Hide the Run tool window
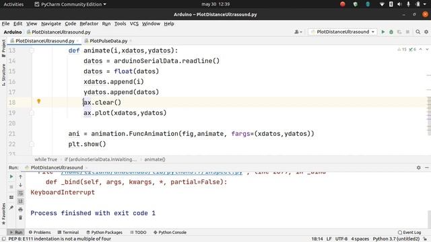Screen dimensions: 431x242 point(426,167)
